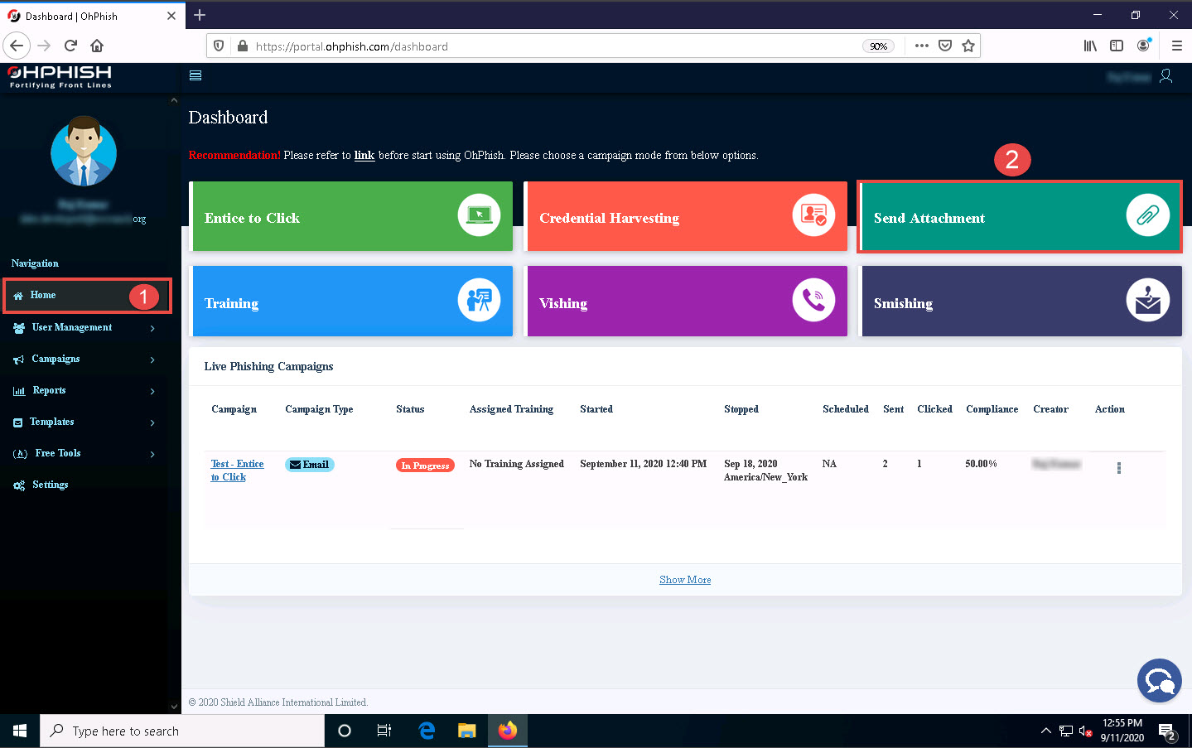Open the chat support bubble
This screenshot has width=1192, height=748.
point(1159,680)
